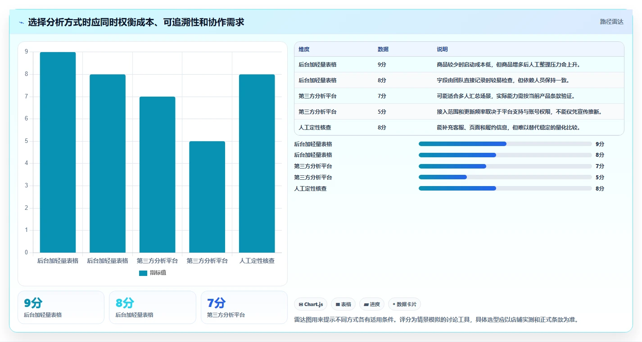Click the 人工定性核查 progress bar
Image resolution: width=642 pixels, height=342 pixels.
pos(505,188)
